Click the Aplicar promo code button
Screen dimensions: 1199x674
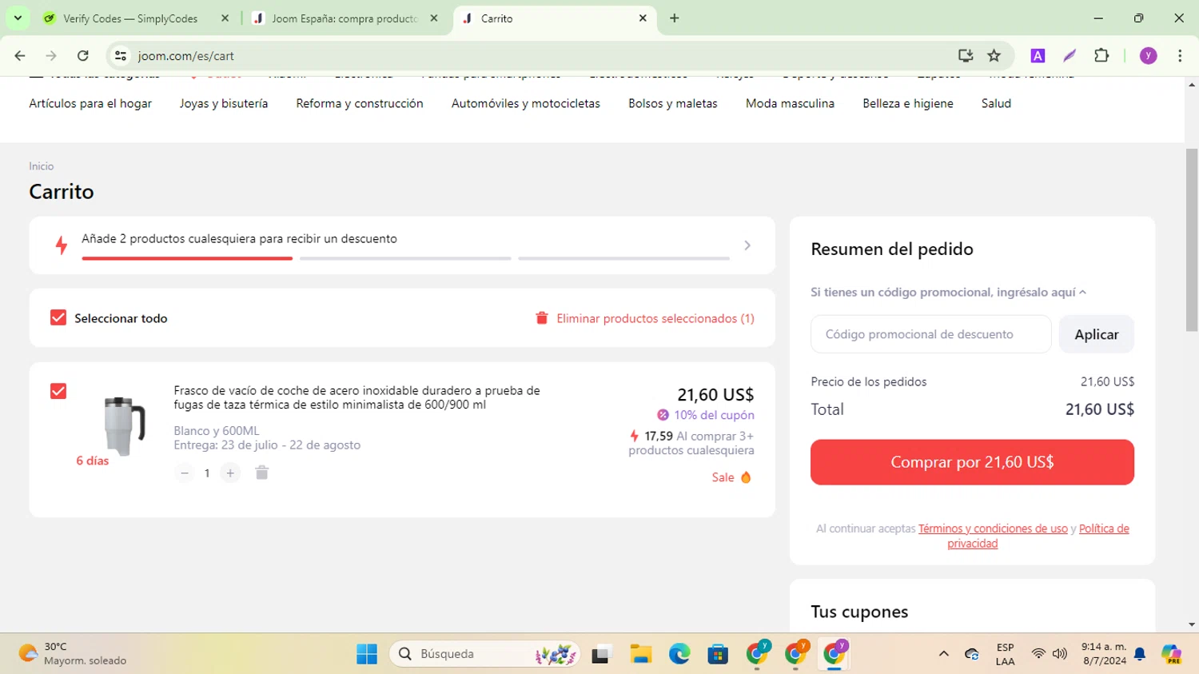[1096, 334]
